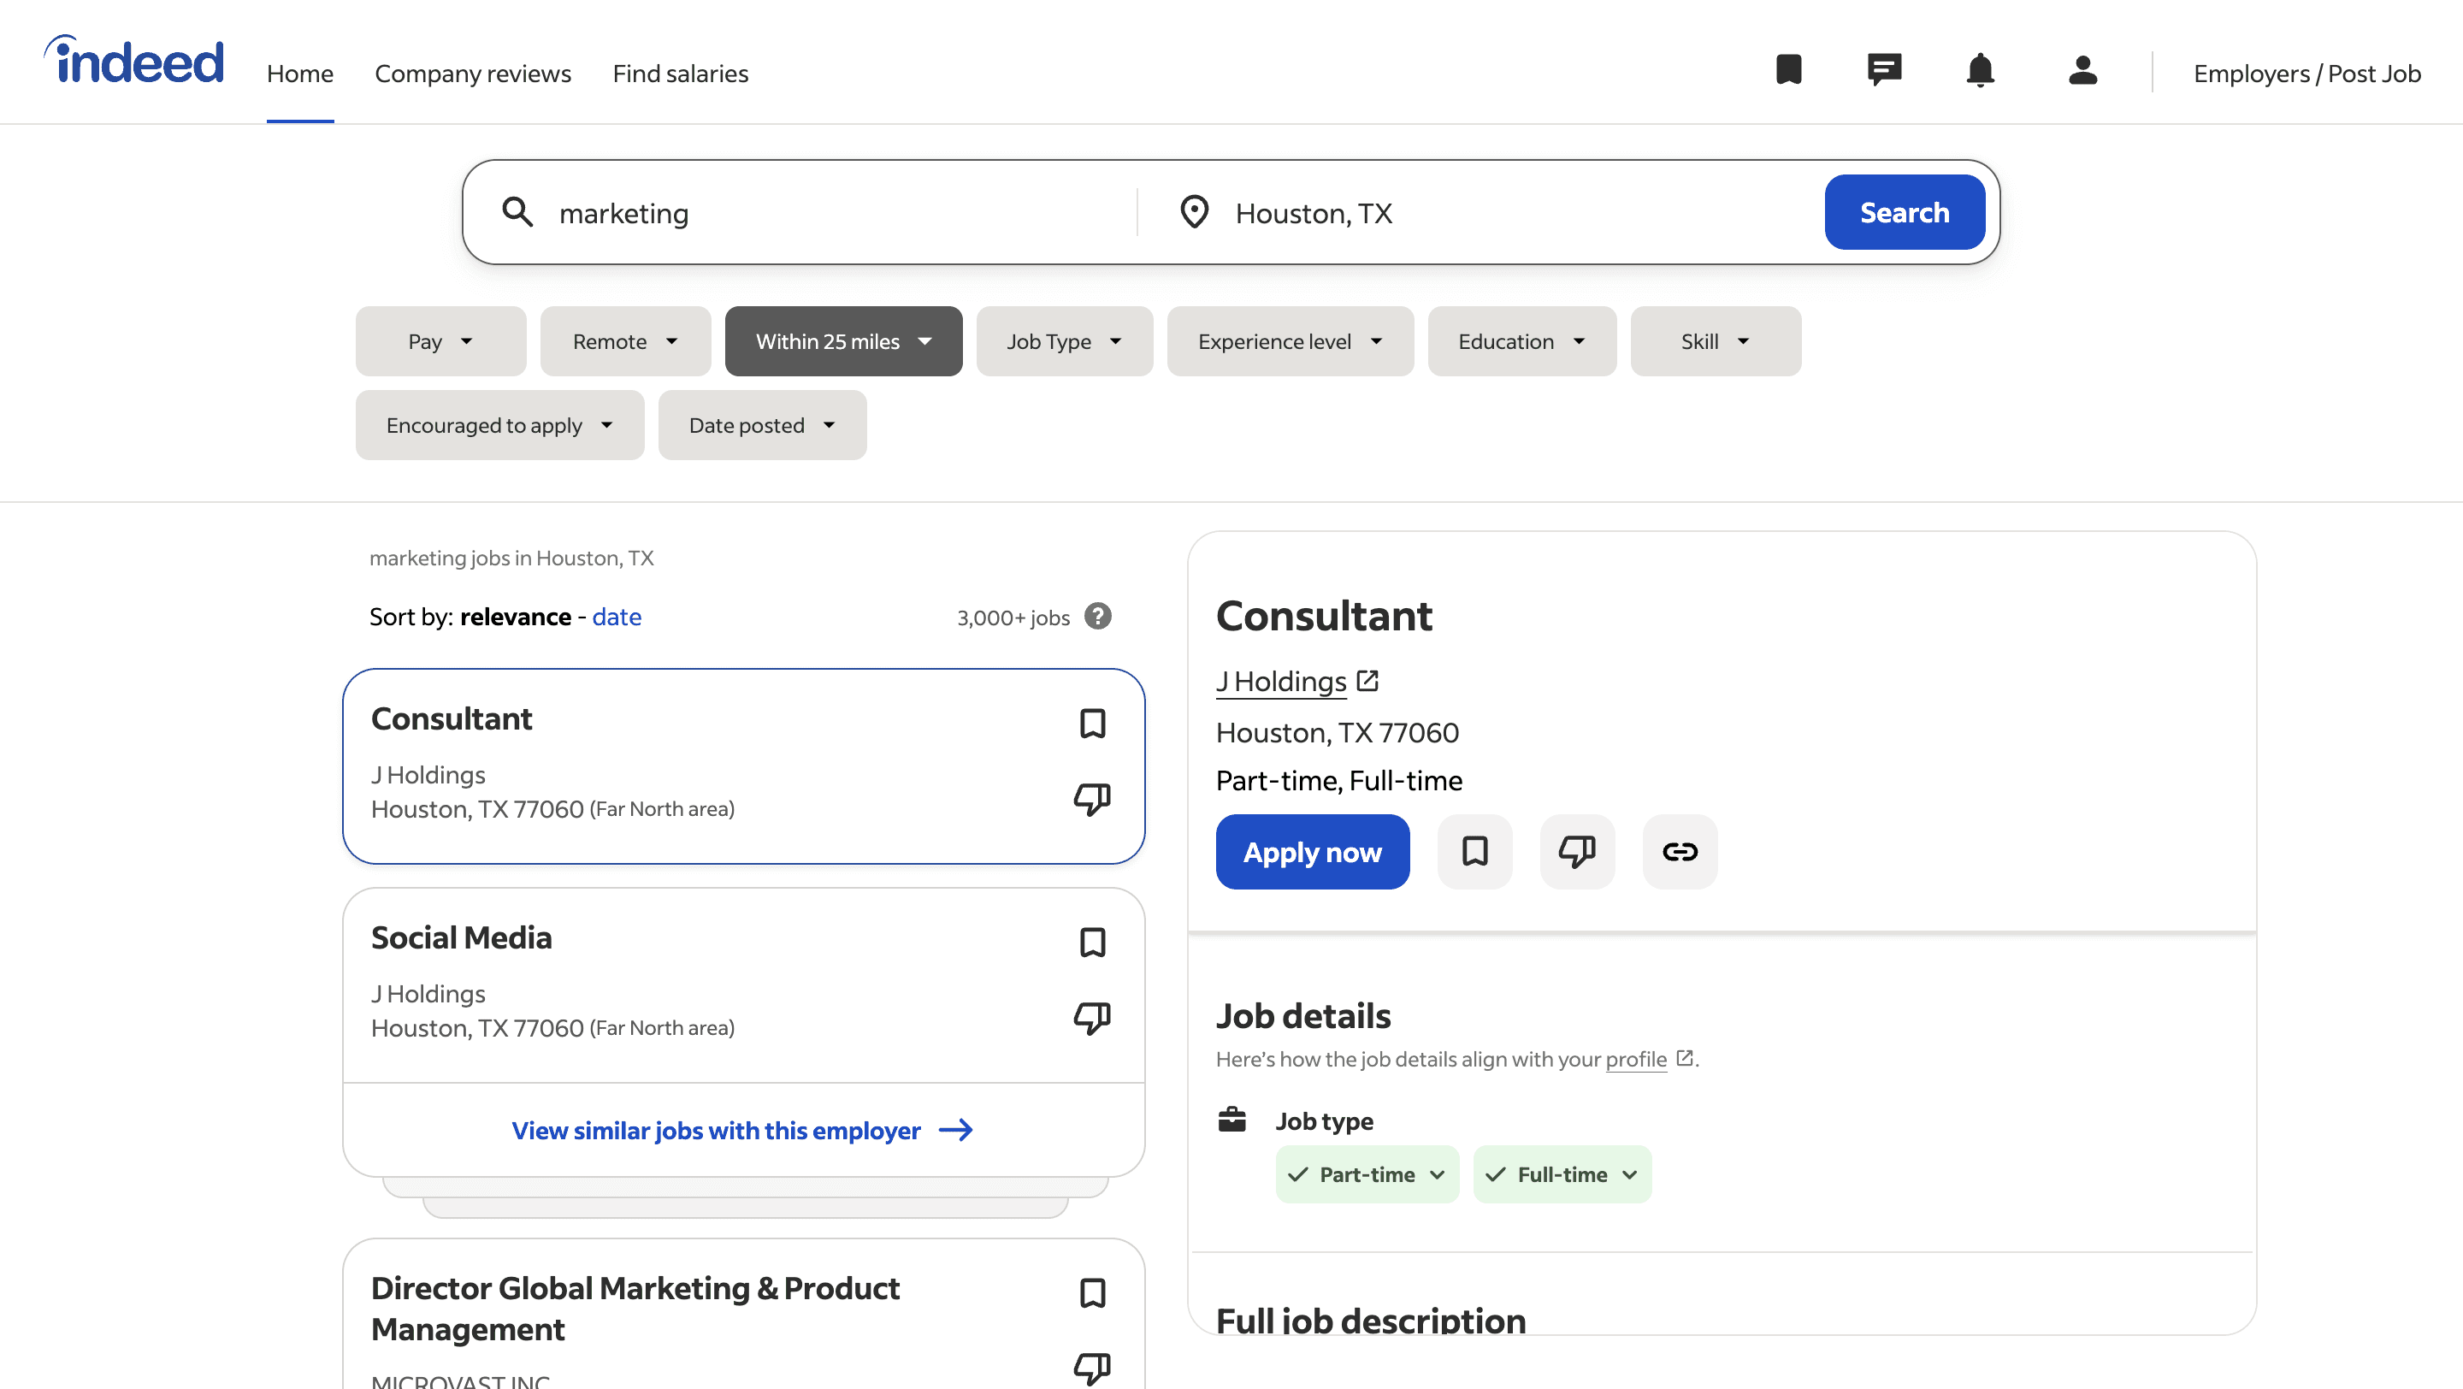Expand the Date posted filter

pos(762,424)
